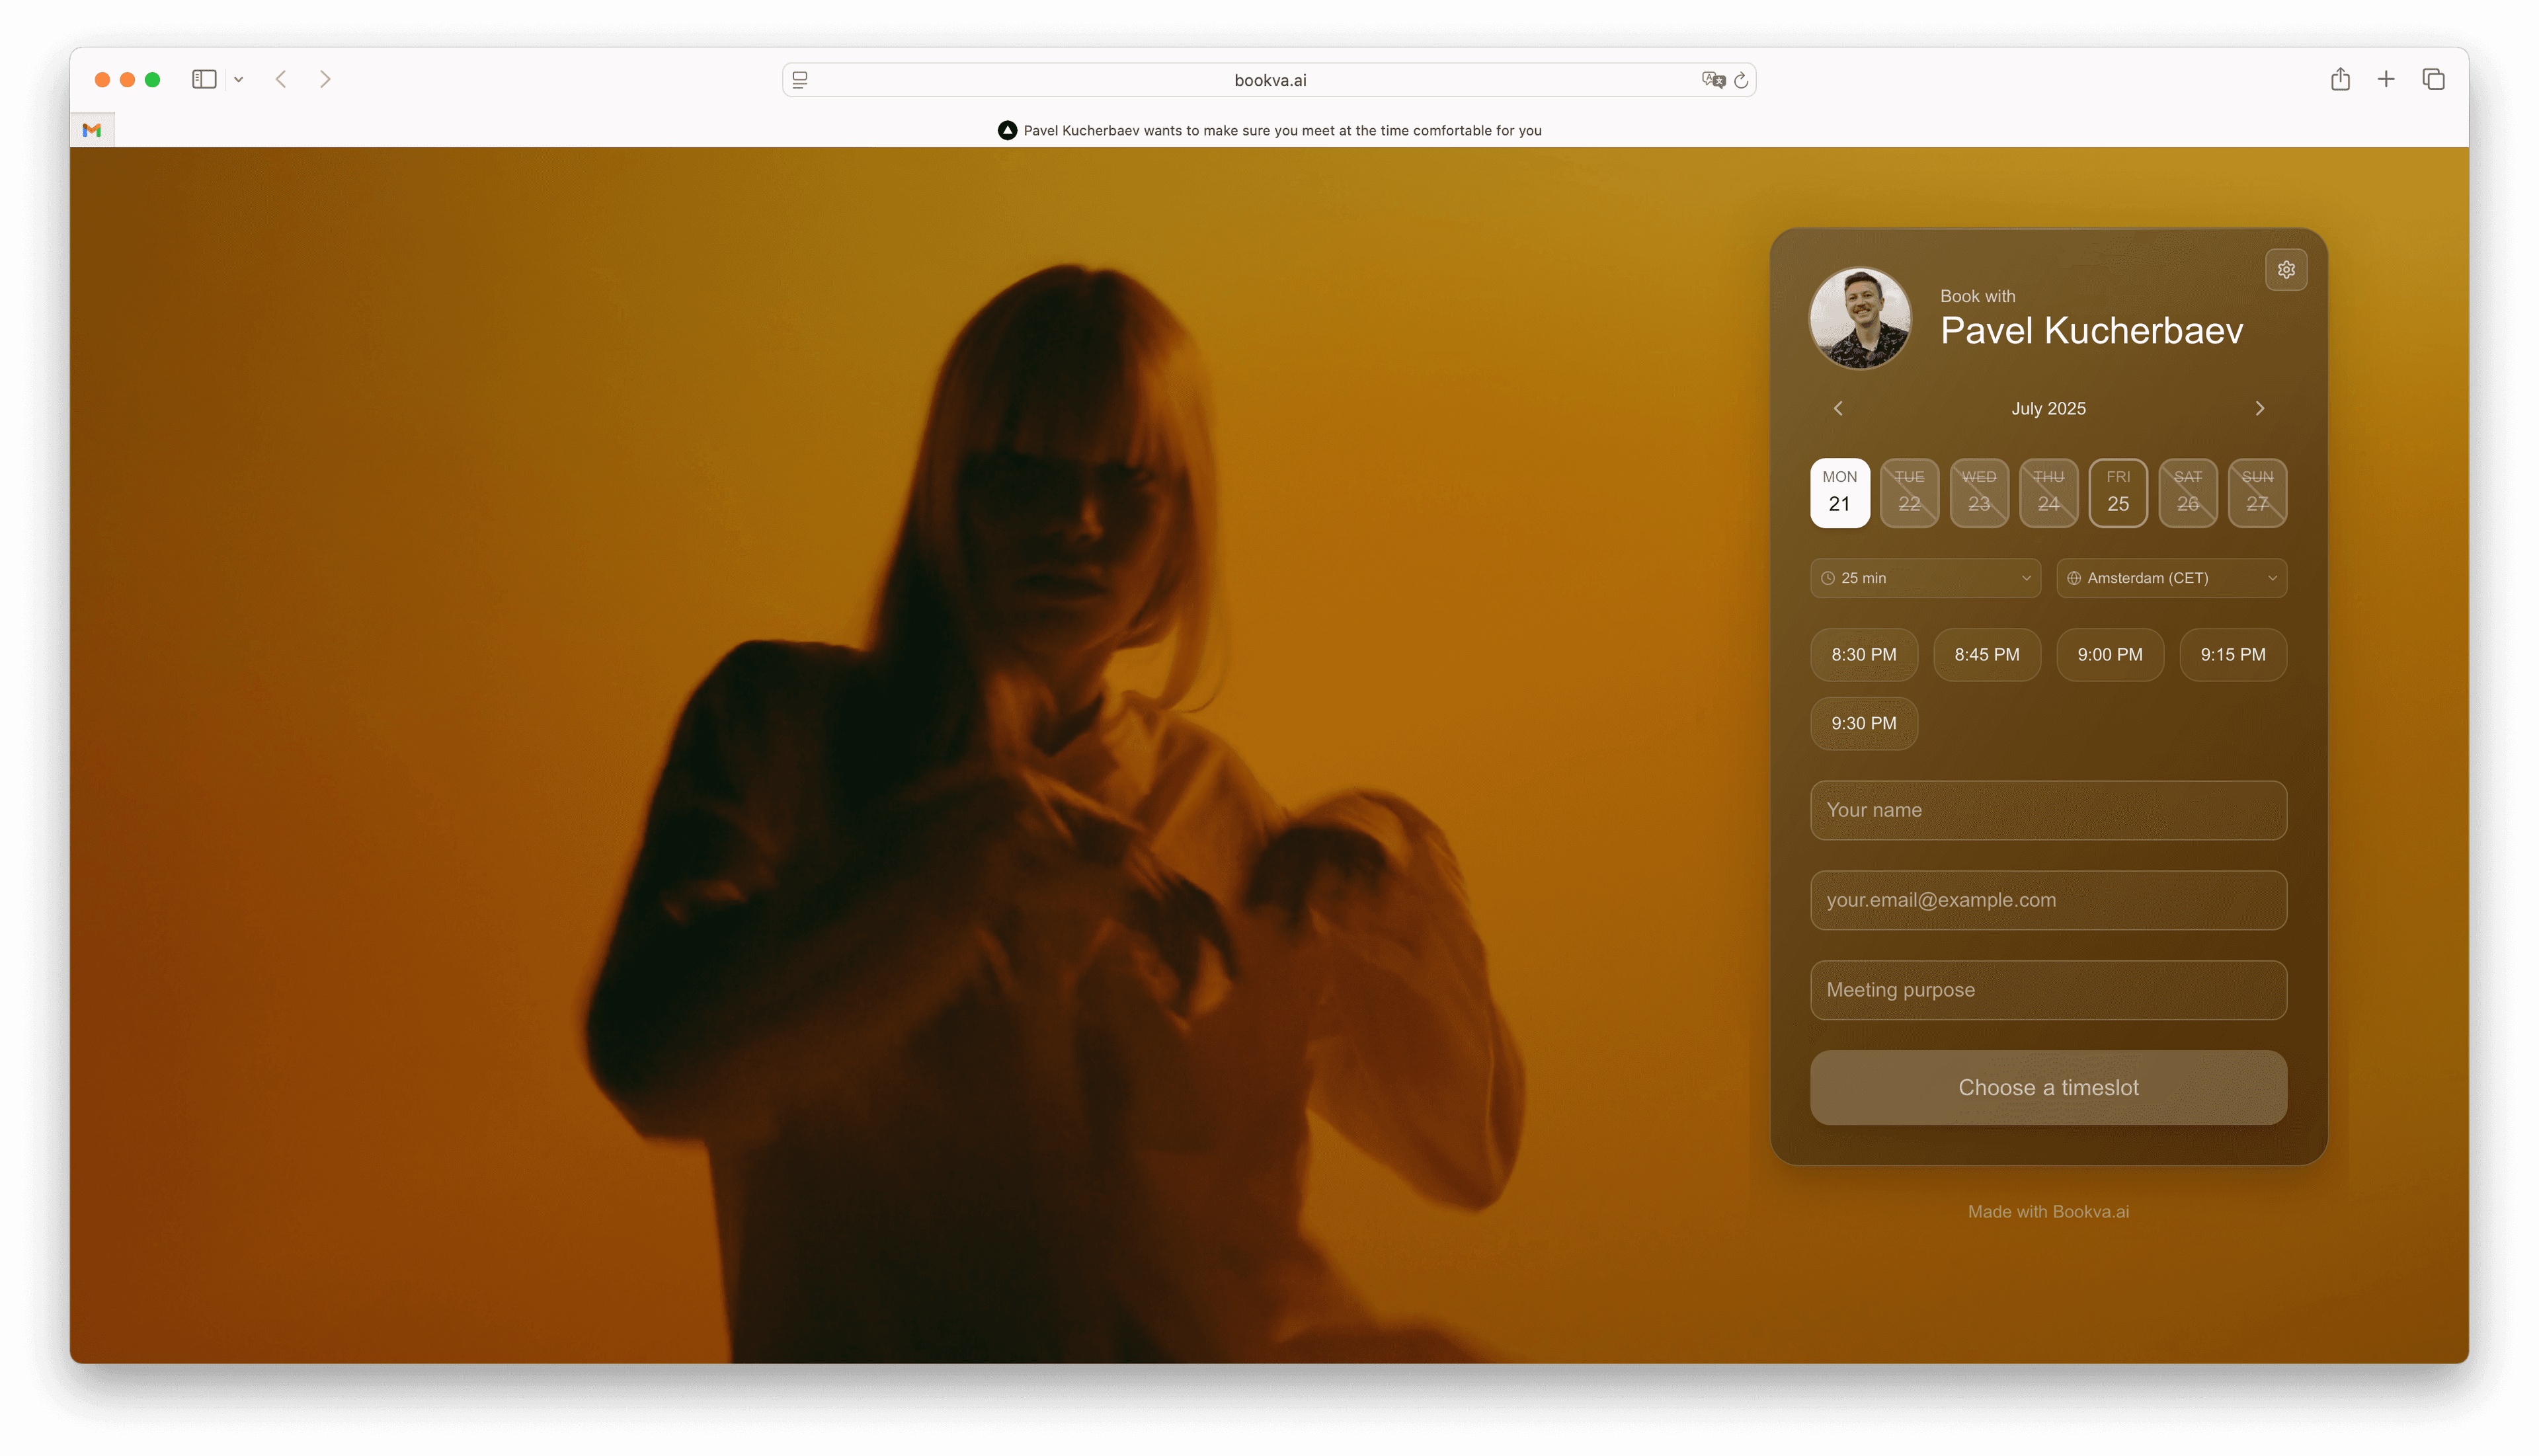Expand the sidebar options chevron
The height and width of the screenshot is (1456, 2539).
[238, 79]
